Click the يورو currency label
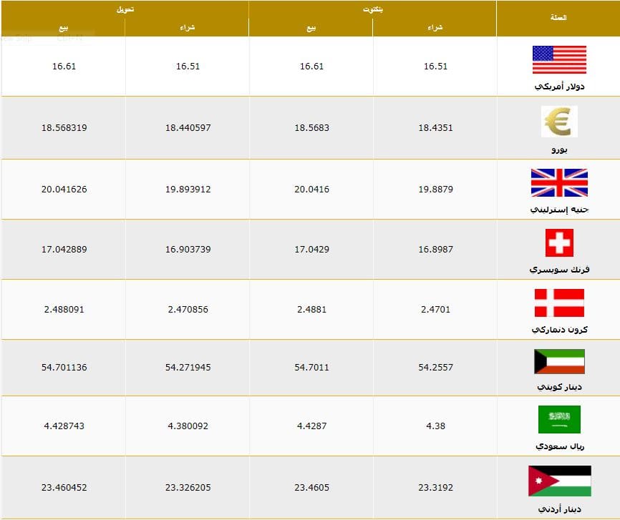The height and width of the screenshot is (520, 620). point(559,149)
